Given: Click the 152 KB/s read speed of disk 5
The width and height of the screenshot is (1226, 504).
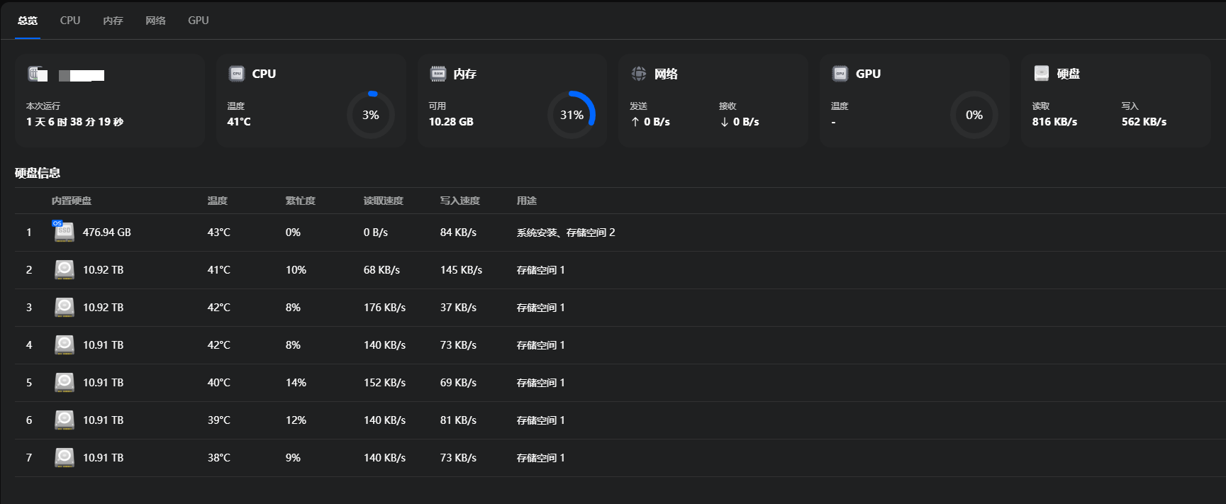Looking at the screenshot, I should [385, 383].
